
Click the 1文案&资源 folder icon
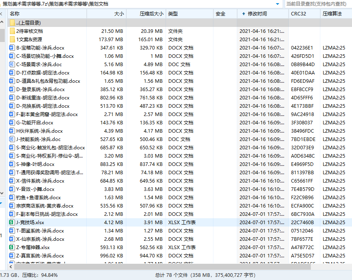pyautogui.click(x=12, y=39)
